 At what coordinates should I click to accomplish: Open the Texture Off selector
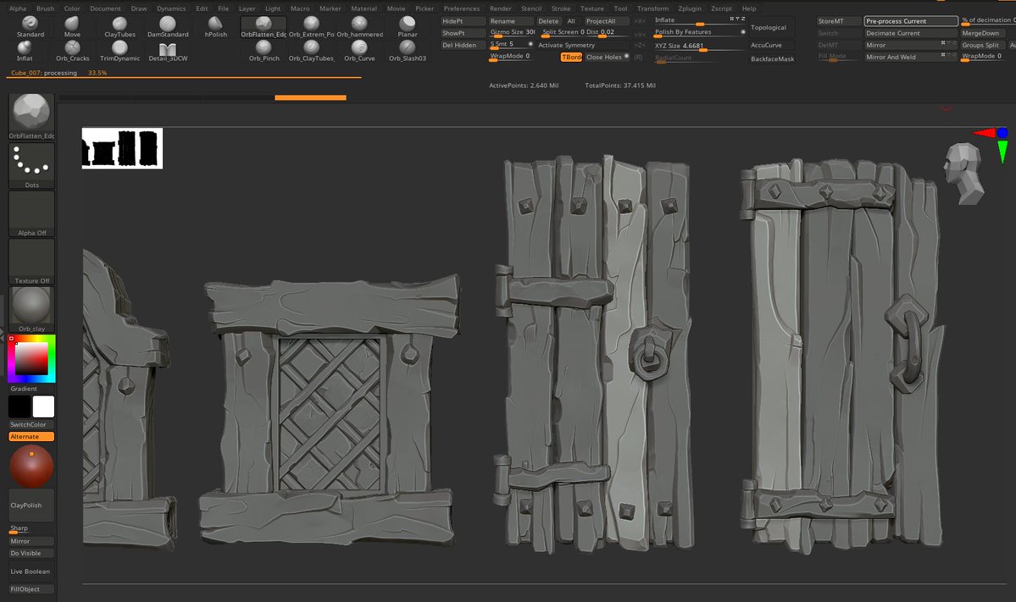(x=31, y=262)
